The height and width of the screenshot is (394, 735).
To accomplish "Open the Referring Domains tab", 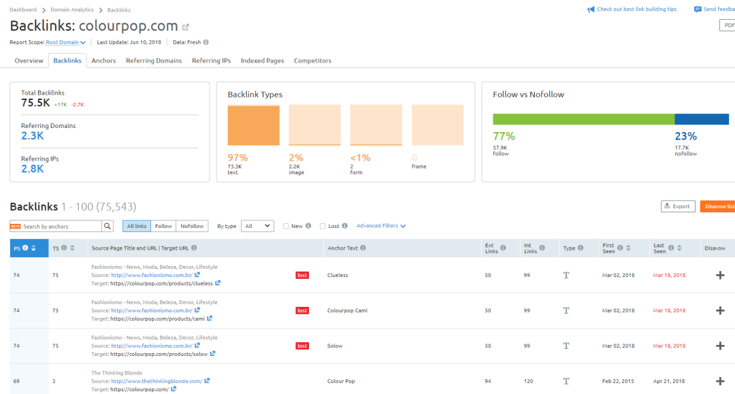I will pyautogui.click(x=154, y=61).
